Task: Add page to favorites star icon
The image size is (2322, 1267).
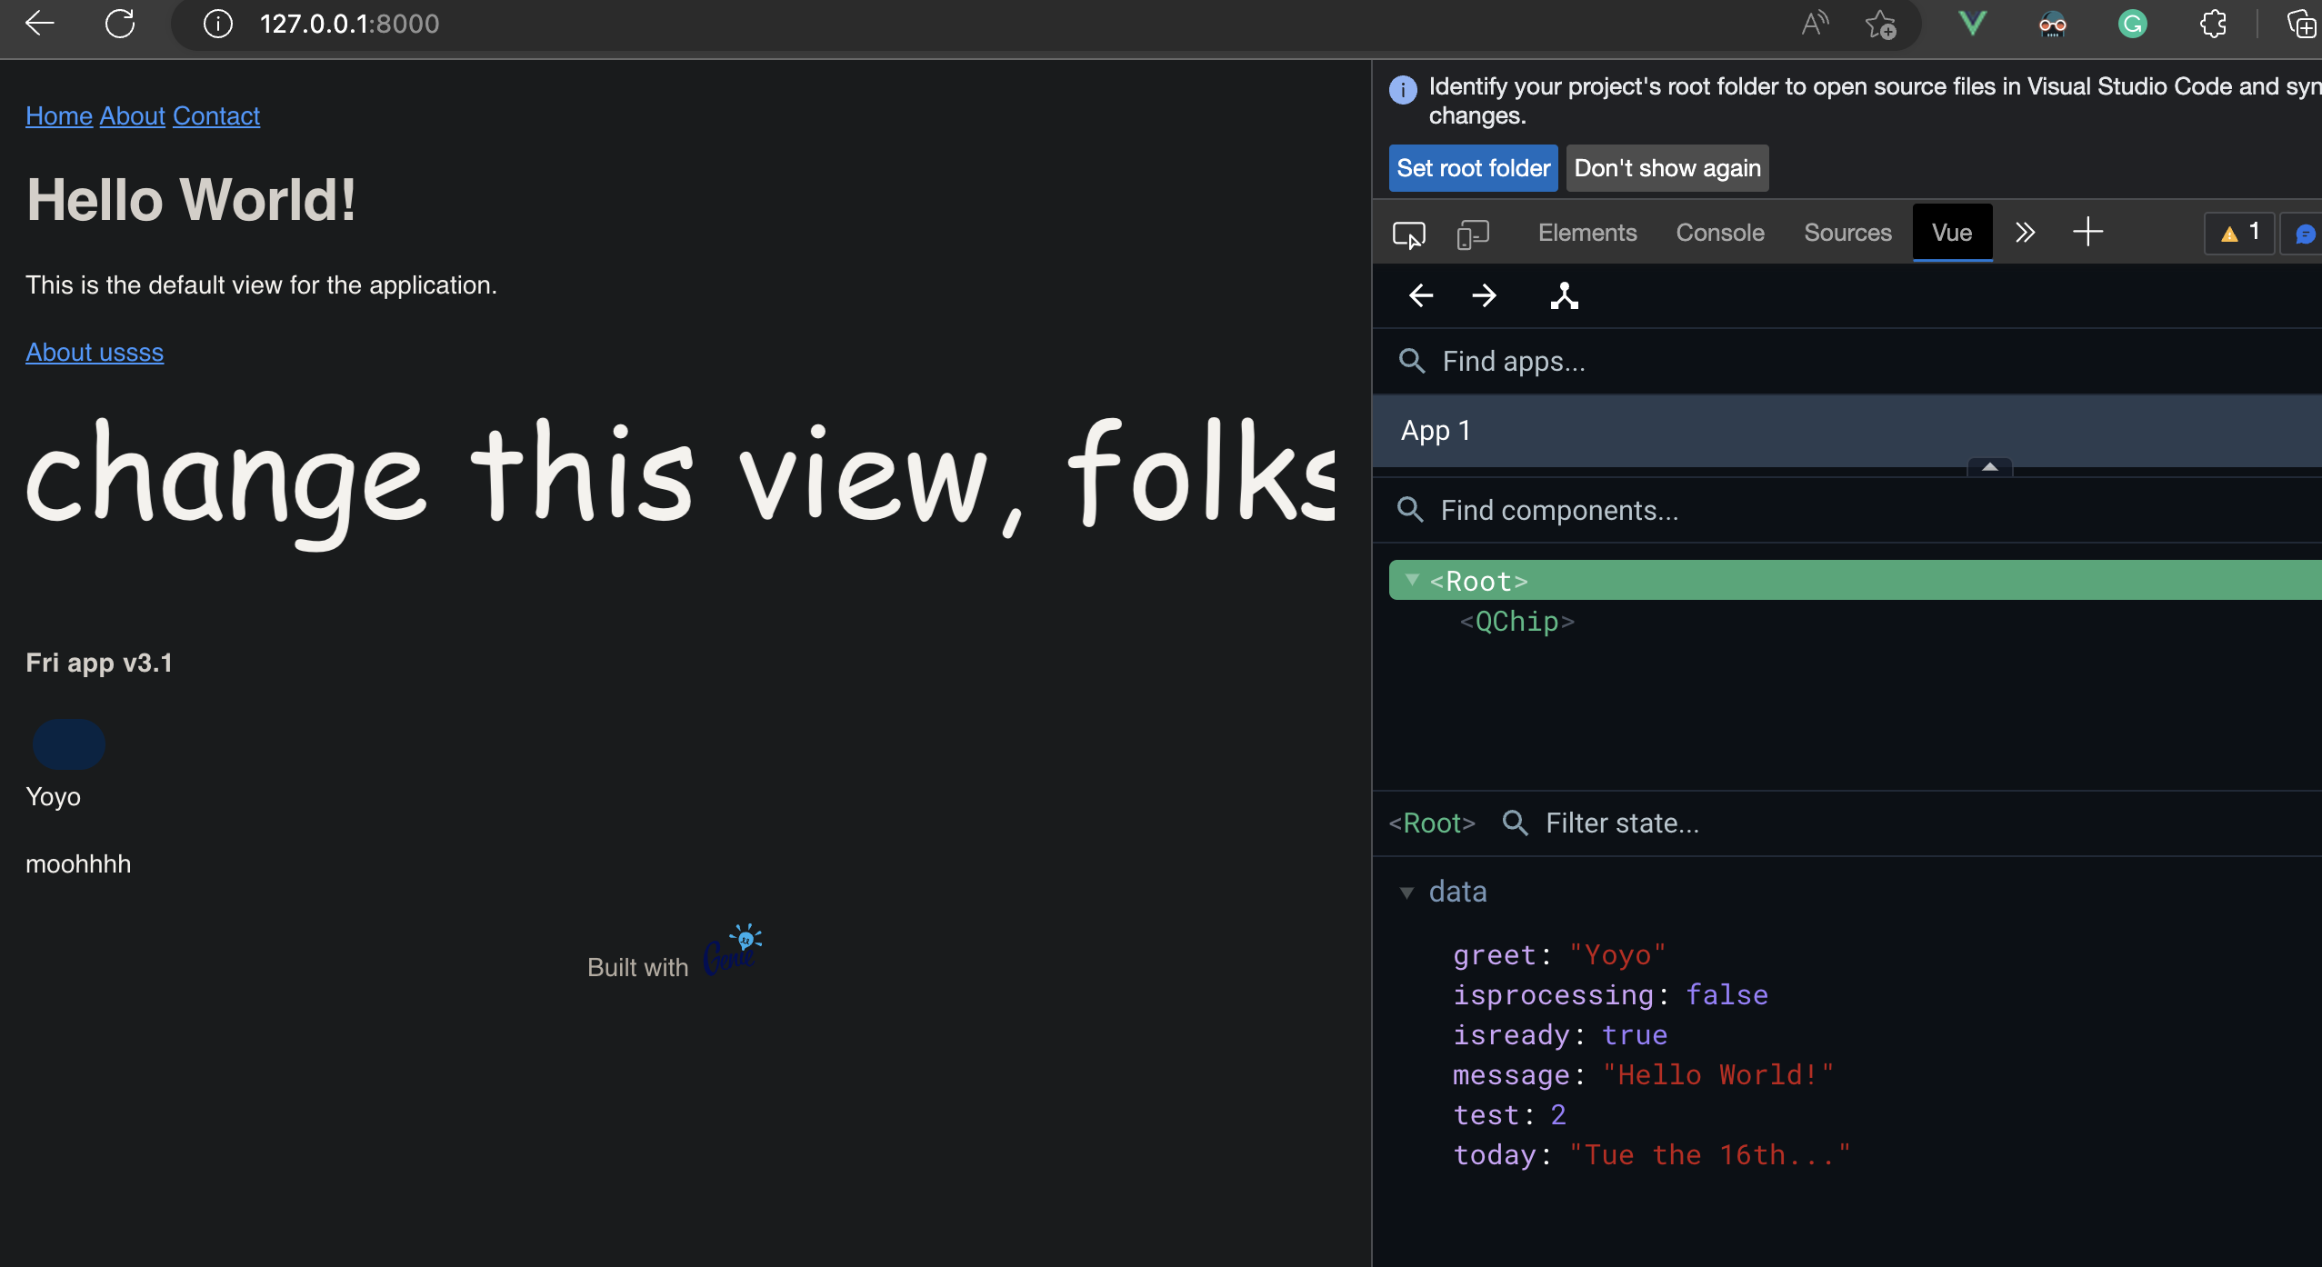Action: click(1880, 24)
